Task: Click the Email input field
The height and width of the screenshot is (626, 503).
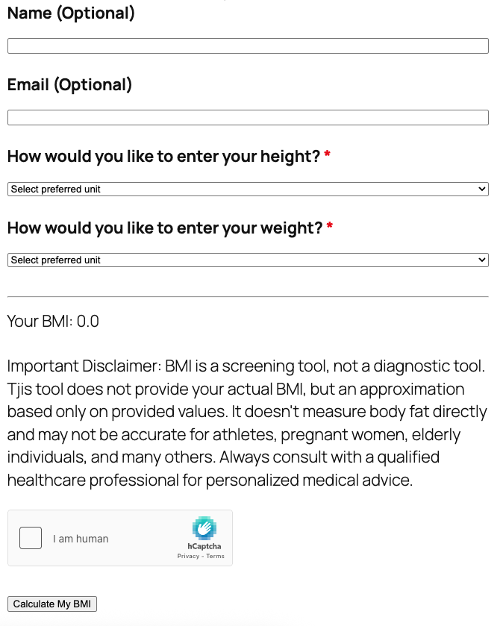Action: (246, 116)
